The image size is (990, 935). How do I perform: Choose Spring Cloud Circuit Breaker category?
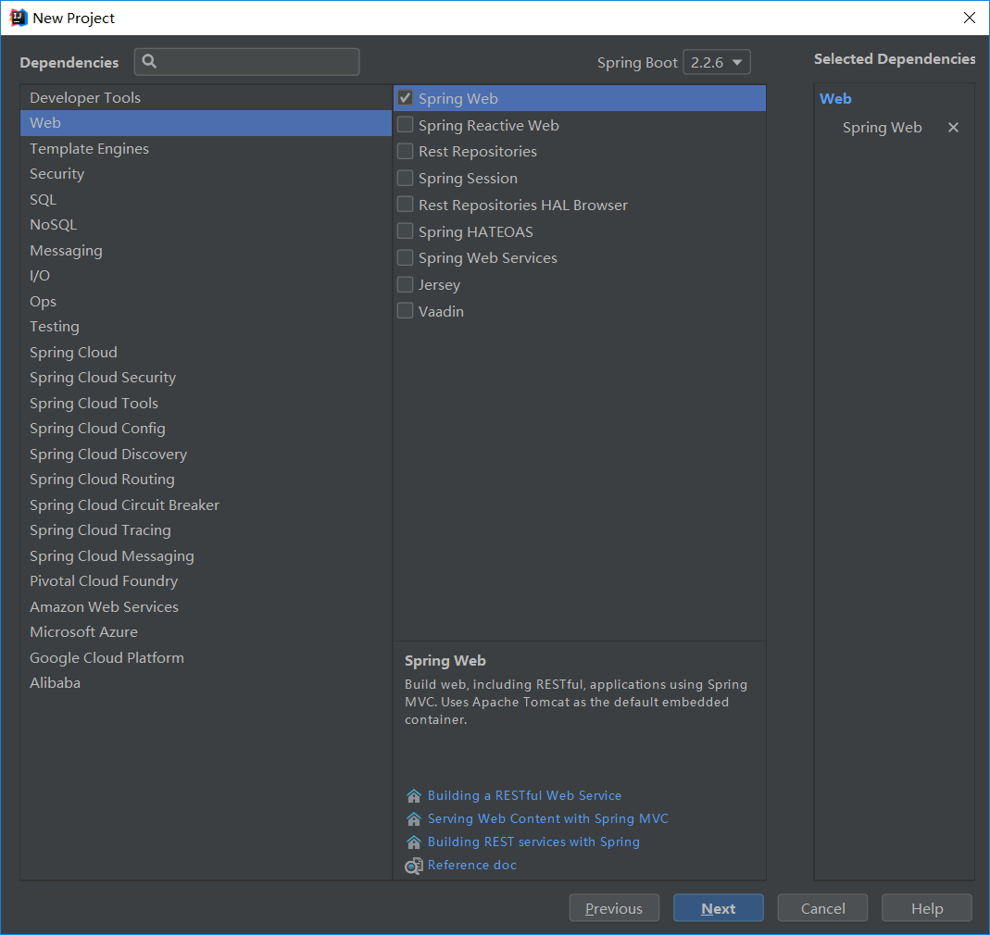206,505
